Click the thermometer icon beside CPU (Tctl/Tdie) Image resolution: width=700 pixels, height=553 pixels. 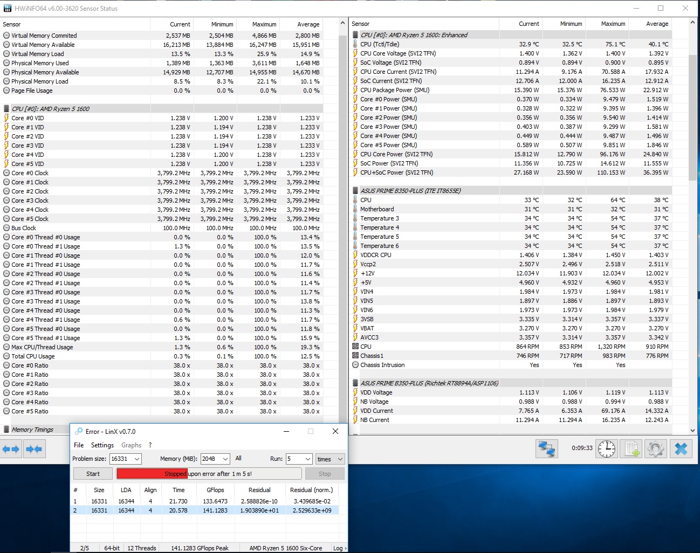coord(355,44)
